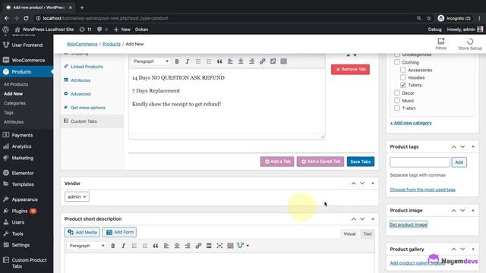The height and width of the screenshot is (273, 486).
Task: Enter fullscreen mode in short description editor
Action: 219,246
